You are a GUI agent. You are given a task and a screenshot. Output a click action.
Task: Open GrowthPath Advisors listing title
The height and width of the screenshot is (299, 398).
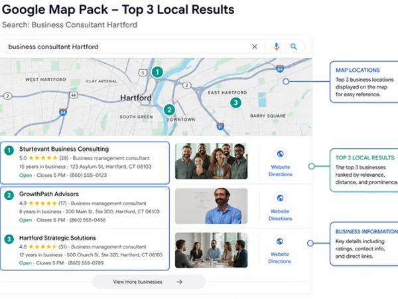[49, 194]
